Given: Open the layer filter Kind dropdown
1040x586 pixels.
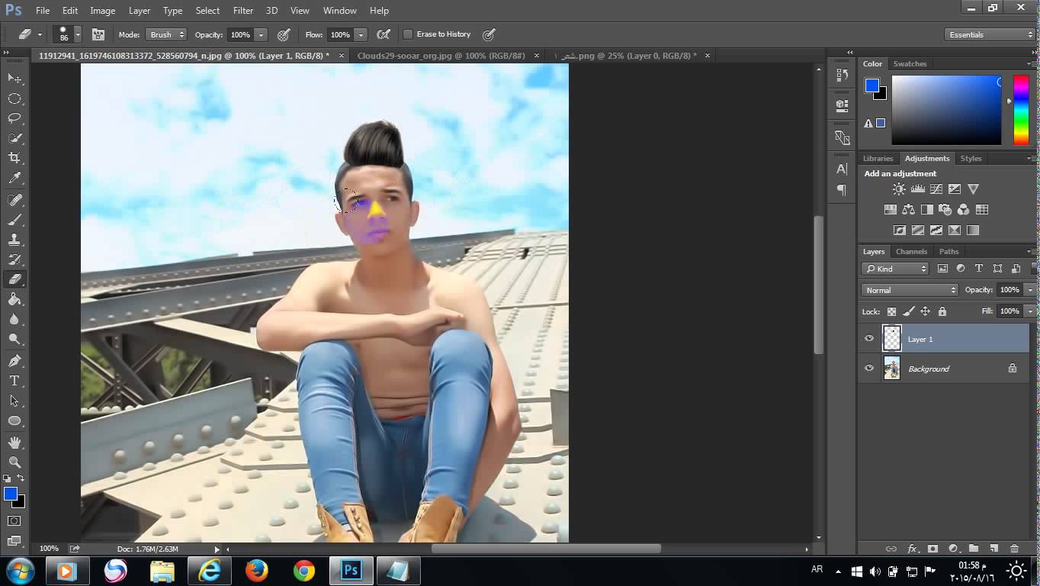Looking at the screenshot, I should (x=895, y=269).
